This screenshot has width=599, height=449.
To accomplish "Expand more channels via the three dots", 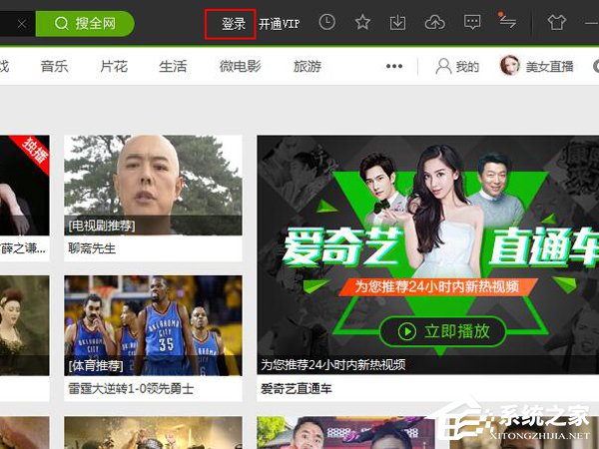I will 394,66.
